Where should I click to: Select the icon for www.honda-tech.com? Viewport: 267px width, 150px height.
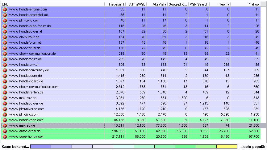(x=5, y=120)
